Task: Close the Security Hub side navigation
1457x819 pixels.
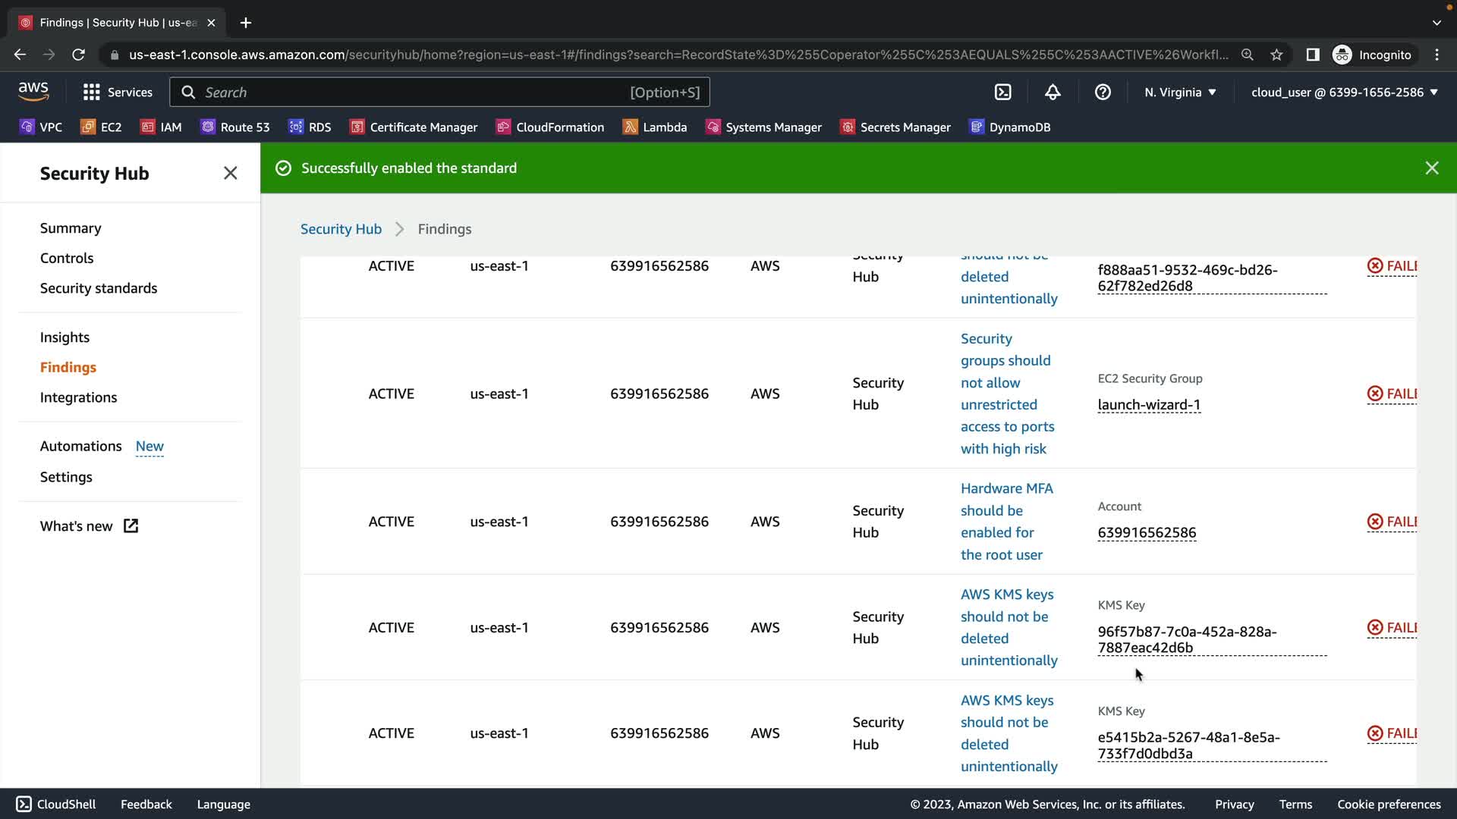Action: pos(230,173)
